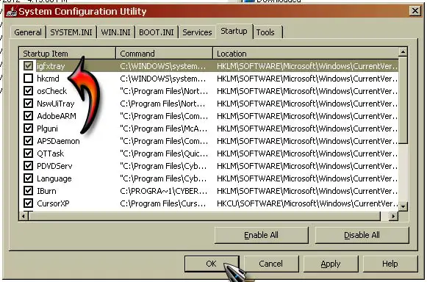Image resolution: width=427 pixels, height=282 pixels.
Task: Click the IBurn command path C:\PROGRA~1\CYBER…
Action: click(163, 191)
